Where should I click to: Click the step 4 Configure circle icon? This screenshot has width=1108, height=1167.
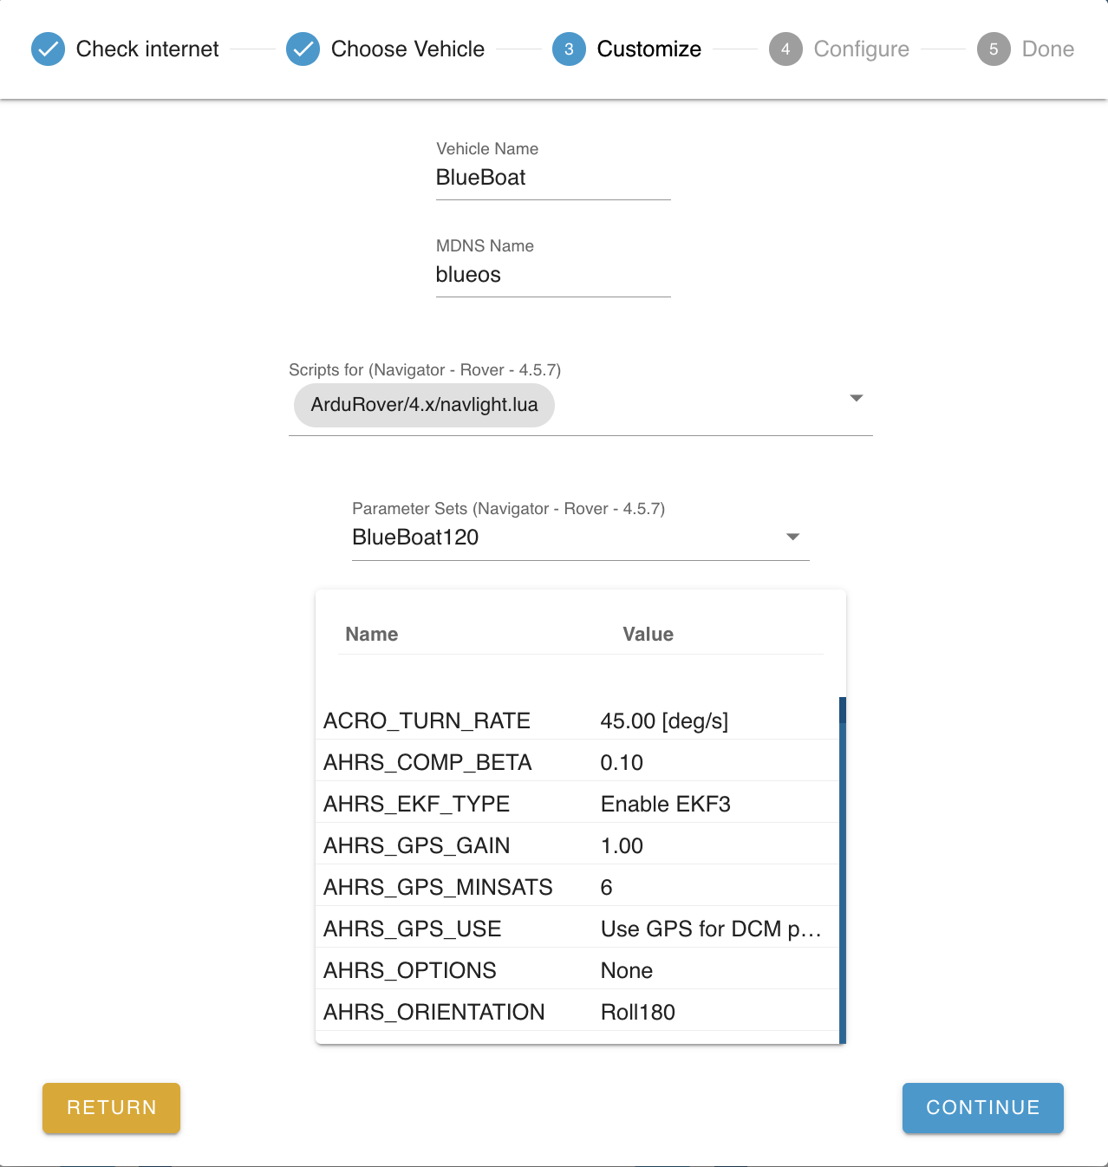point(785,49)
